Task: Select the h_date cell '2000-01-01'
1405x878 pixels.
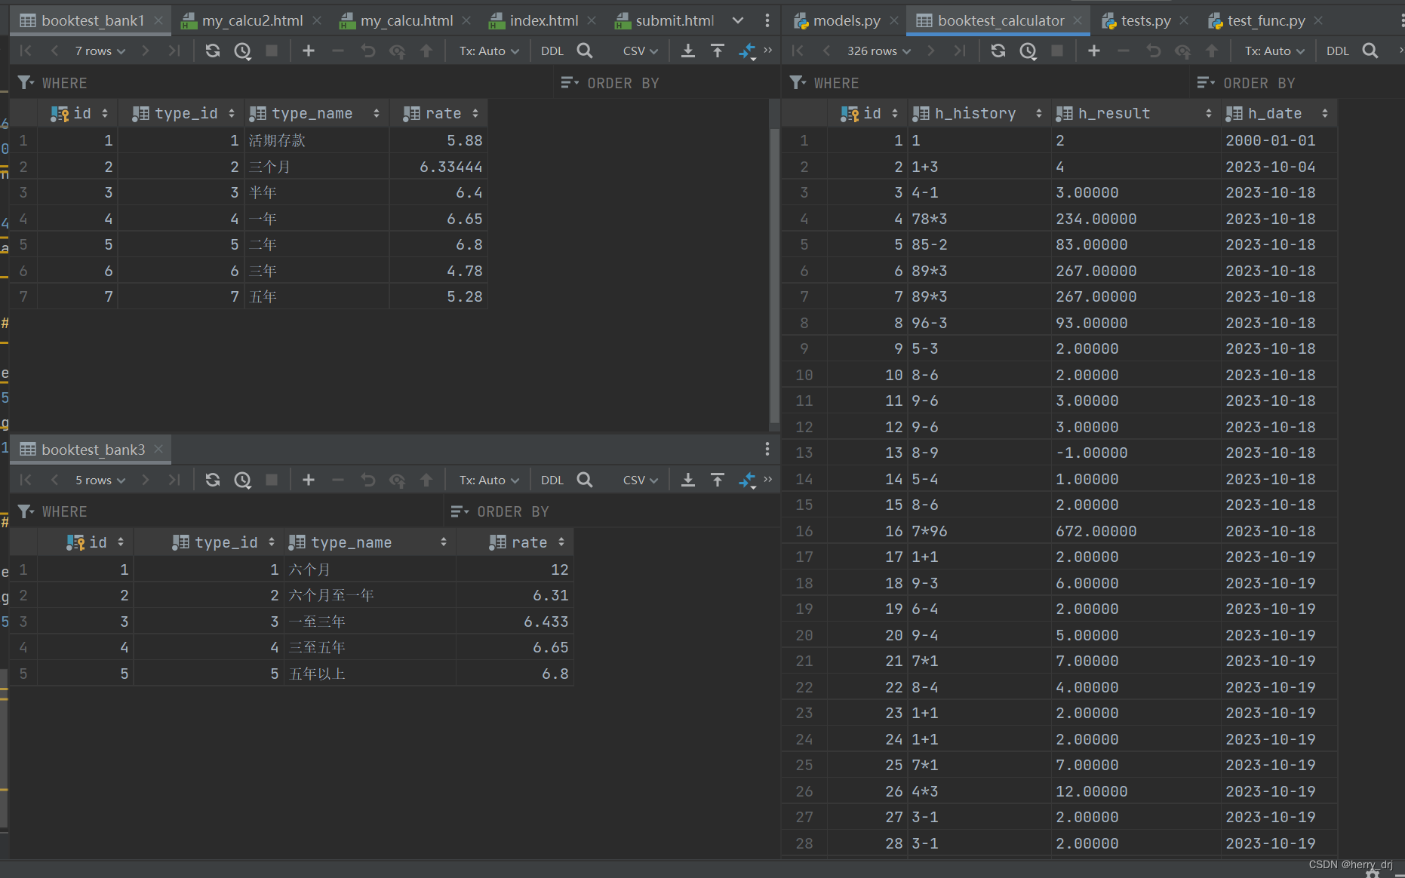Action: (x=1278, y=140)
